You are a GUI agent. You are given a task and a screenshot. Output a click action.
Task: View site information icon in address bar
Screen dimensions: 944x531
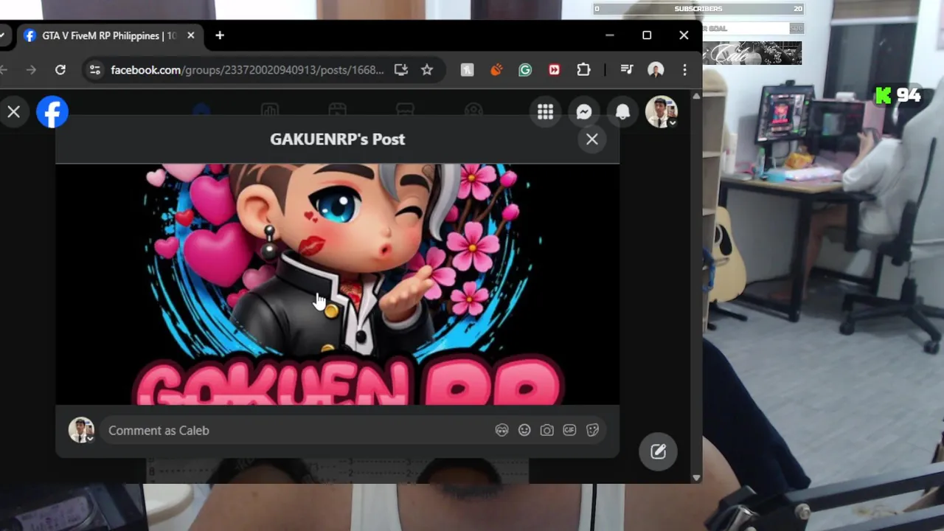coord(94,69)
